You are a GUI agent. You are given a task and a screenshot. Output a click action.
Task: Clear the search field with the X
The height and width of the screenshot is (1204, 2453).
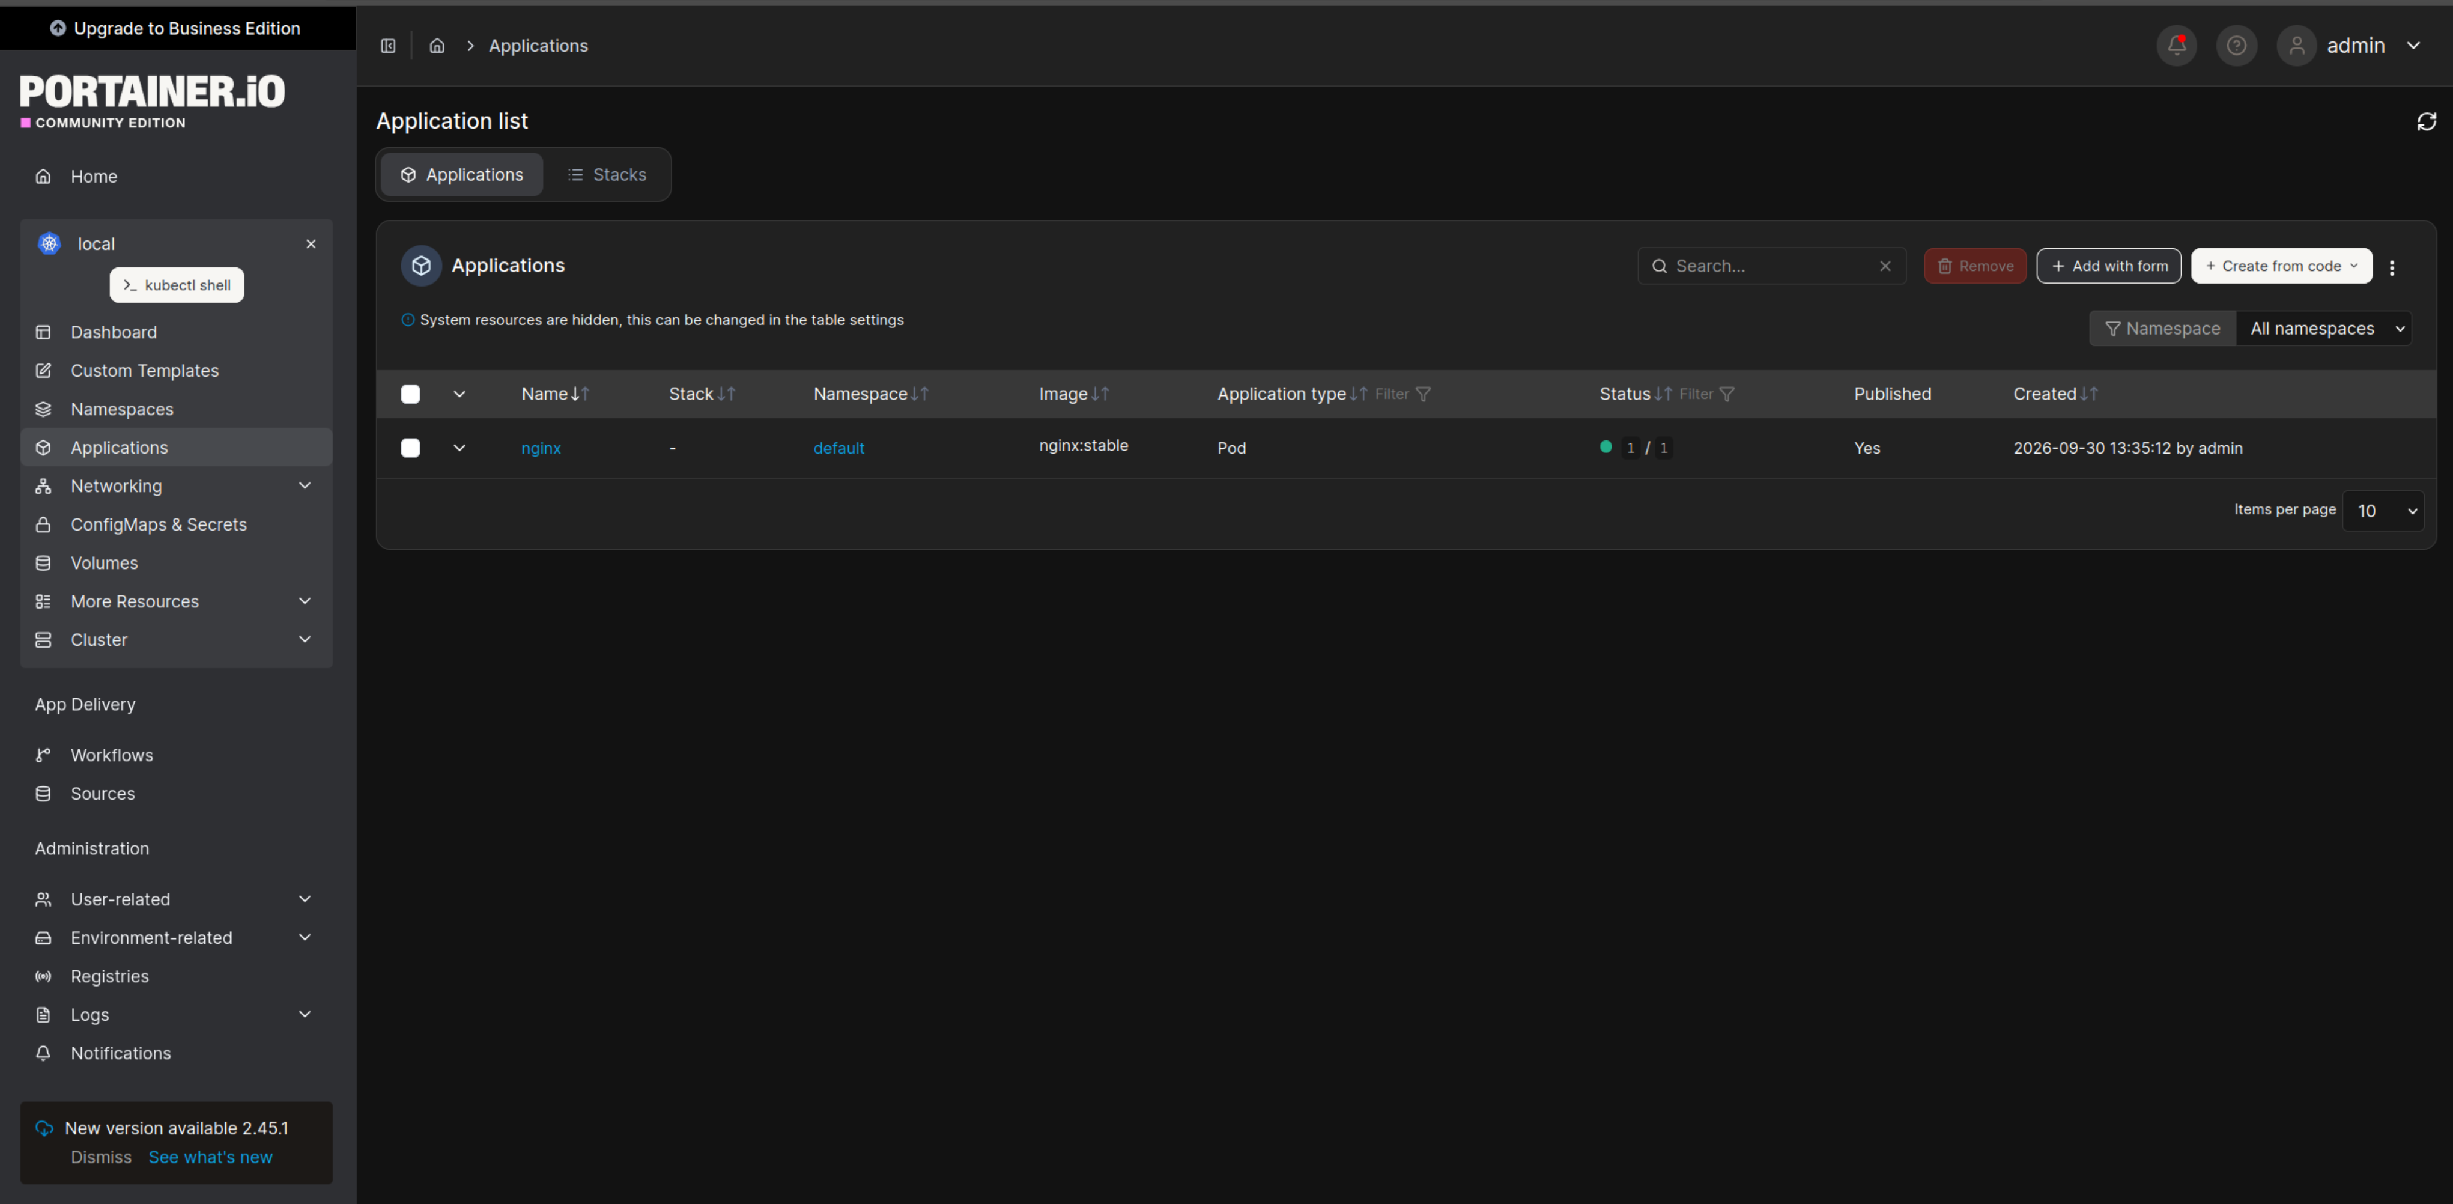(x=1885, y=266)
